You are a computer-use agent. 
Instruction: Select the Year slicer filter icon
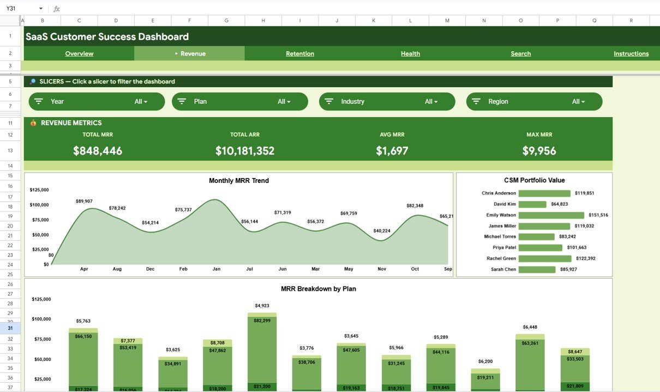[x=39, y=101]
